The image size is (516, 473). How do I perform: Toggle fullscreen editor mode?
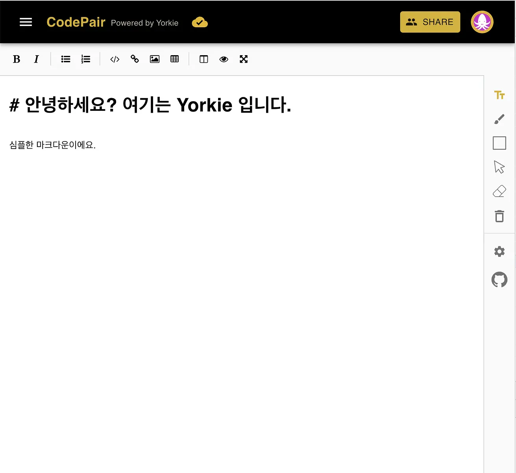244,59
